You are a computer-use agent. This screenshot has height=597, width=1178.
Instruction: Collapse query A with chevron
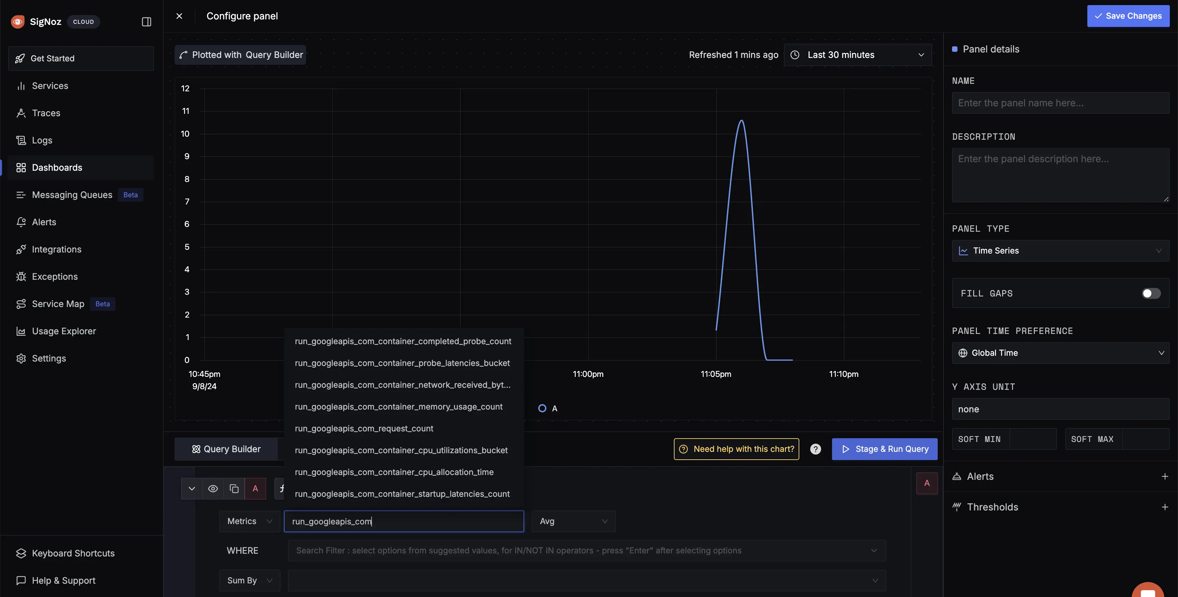(x=192, y=489)
